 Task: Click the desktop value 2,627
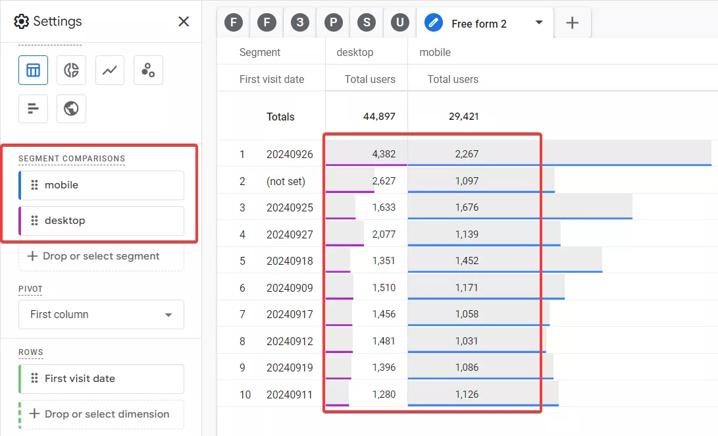(x=384, y=180)
